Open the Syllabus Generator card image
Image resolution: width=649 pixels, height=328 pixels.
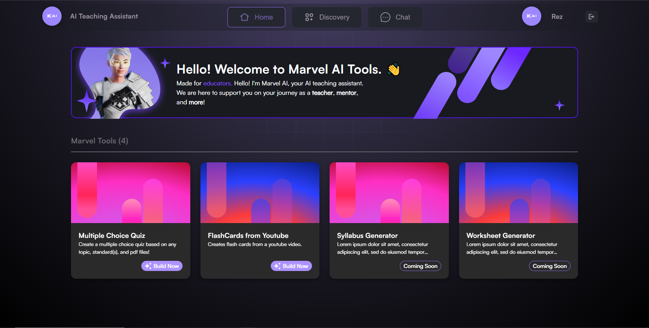(389, 193)
